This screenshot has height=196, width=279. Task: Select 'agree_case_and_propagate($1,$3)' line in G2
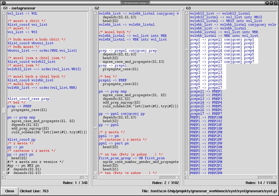[x=133, y=62]
